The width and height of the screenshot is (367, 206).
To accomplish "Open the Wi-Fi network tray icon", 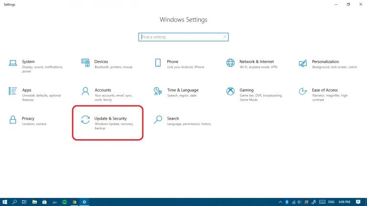I will coord(293,202).
